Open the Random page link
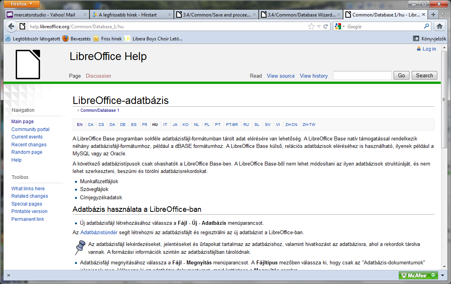This screenshot has width=451, height=284. click(x=27, y=152)
